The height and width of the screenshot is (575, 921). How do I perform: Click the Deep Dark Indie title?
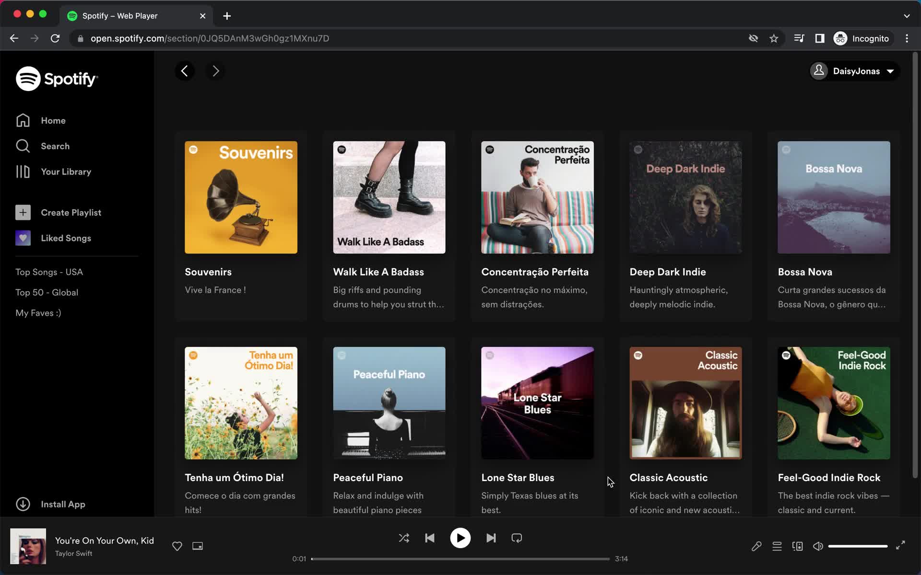click(x=667, y=272)
